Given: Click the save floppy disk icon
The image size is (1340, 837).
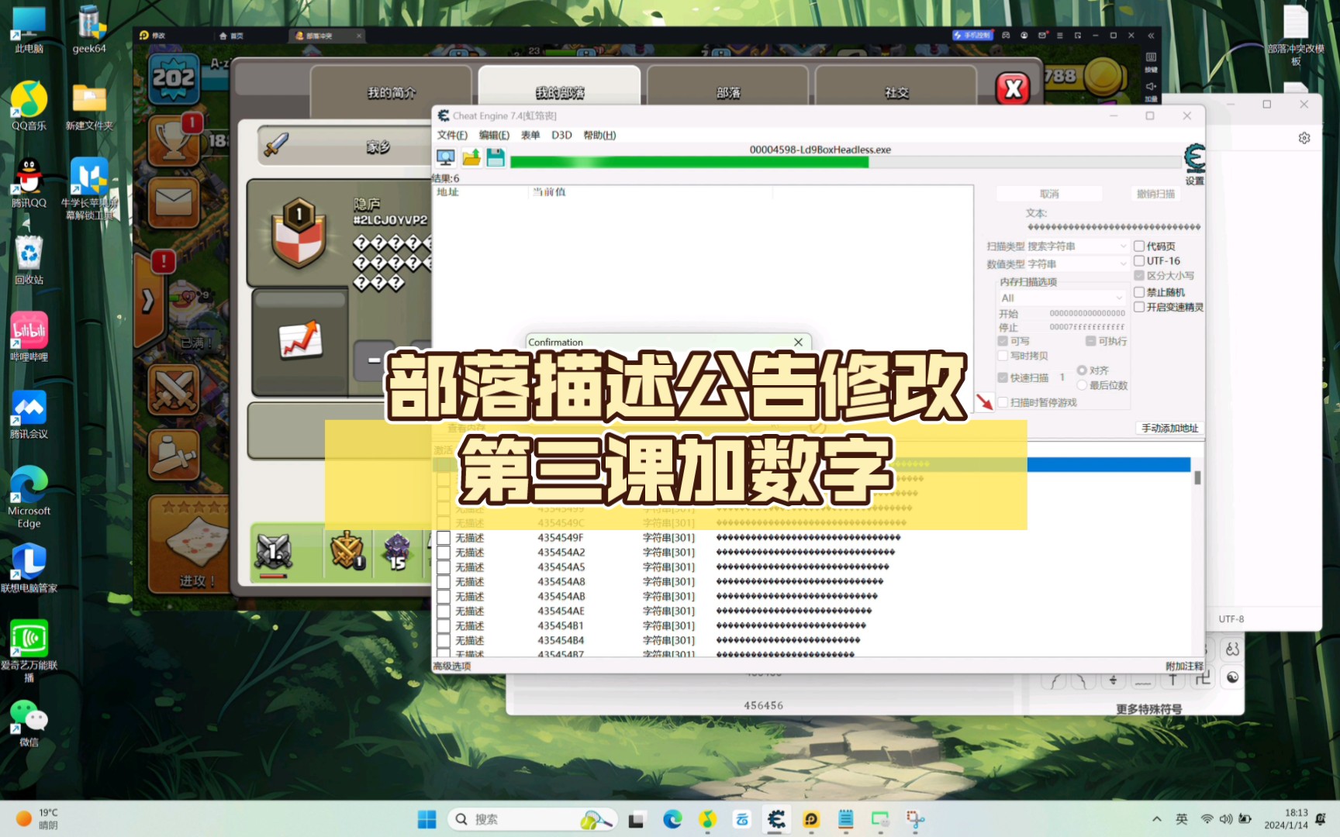Looking at the screenshot, I should [496, 158].
